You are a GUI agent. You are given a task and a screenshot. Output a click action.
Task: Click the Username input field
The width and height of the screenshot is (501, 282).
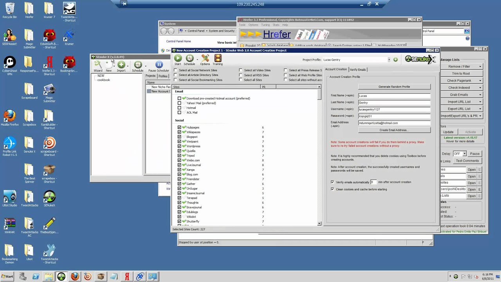point(394,109)
